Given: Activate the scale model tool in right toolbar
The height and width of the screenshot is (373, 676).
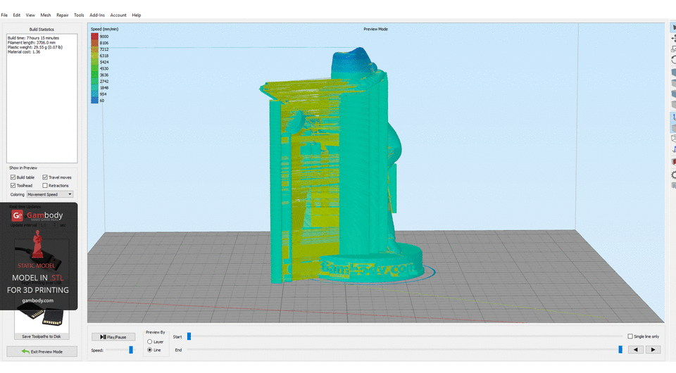Looking at the screenshot, I should [x=673, y=49].
